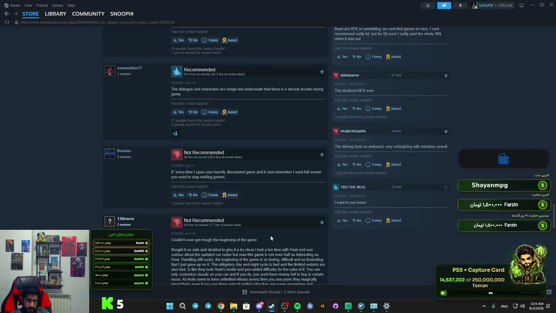Viewport: 556px width, 313px height.
Task: Open Discord from the taskbar
Action: coord(259,306)
